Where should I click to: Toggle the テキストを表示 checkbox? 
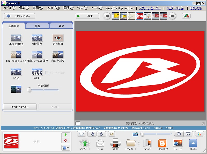[x=47, y=73]
